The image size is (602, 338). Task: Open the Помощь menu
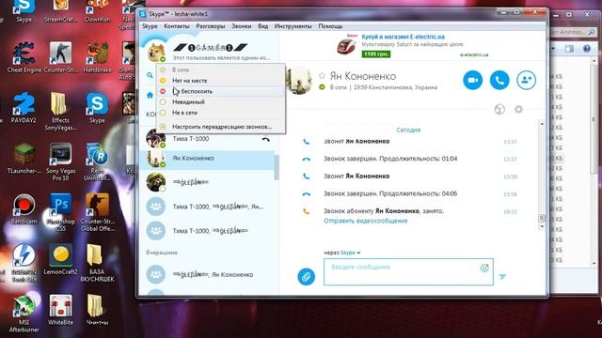[x=330, y=26]
